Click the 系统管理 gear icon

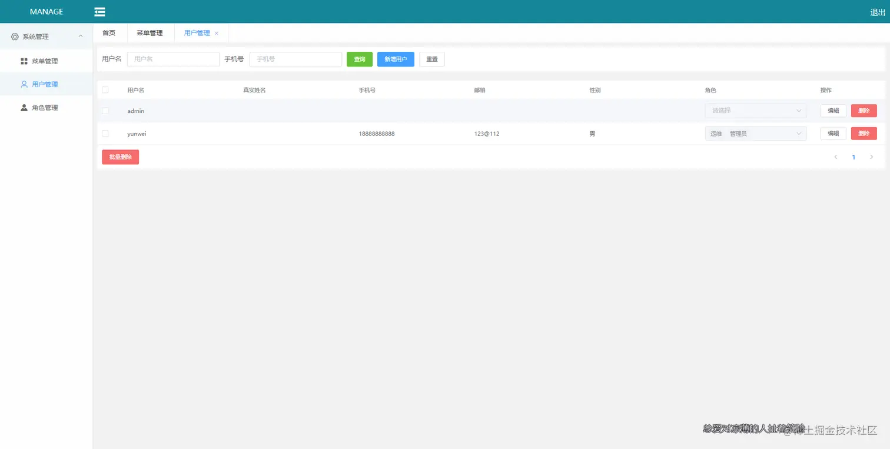[x=15, y=36]
